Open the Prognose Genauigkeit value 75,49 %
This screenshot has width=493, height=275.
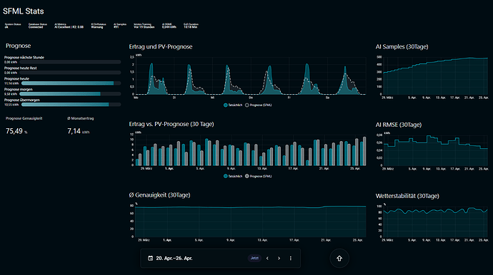(16, 131)
